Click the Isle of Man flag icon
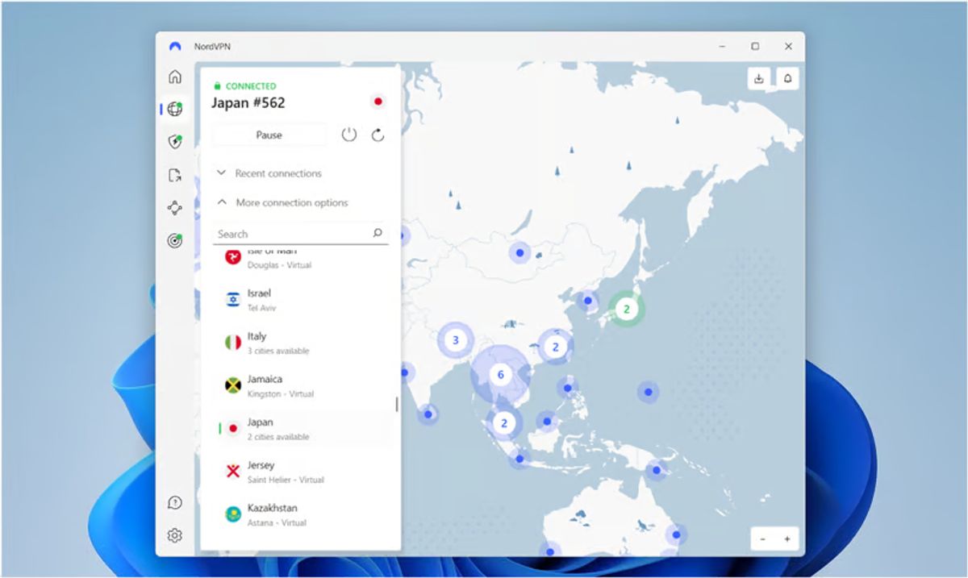This screenshot has width=968, height=578. coord(233,256)
